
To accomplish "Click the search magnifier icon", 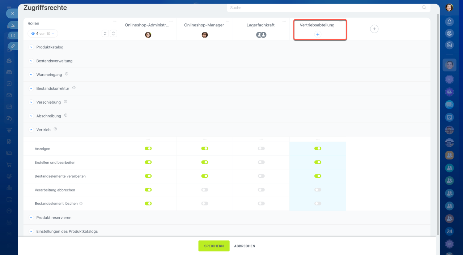I will pyautogui.click(x=424, y=8).
